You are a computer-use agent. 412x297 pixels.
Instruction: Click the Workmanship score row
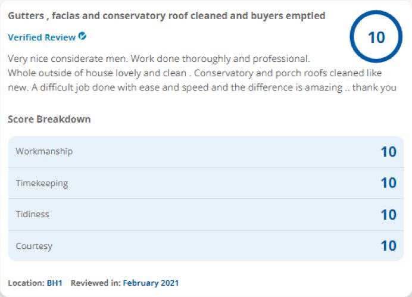(206, 152)
